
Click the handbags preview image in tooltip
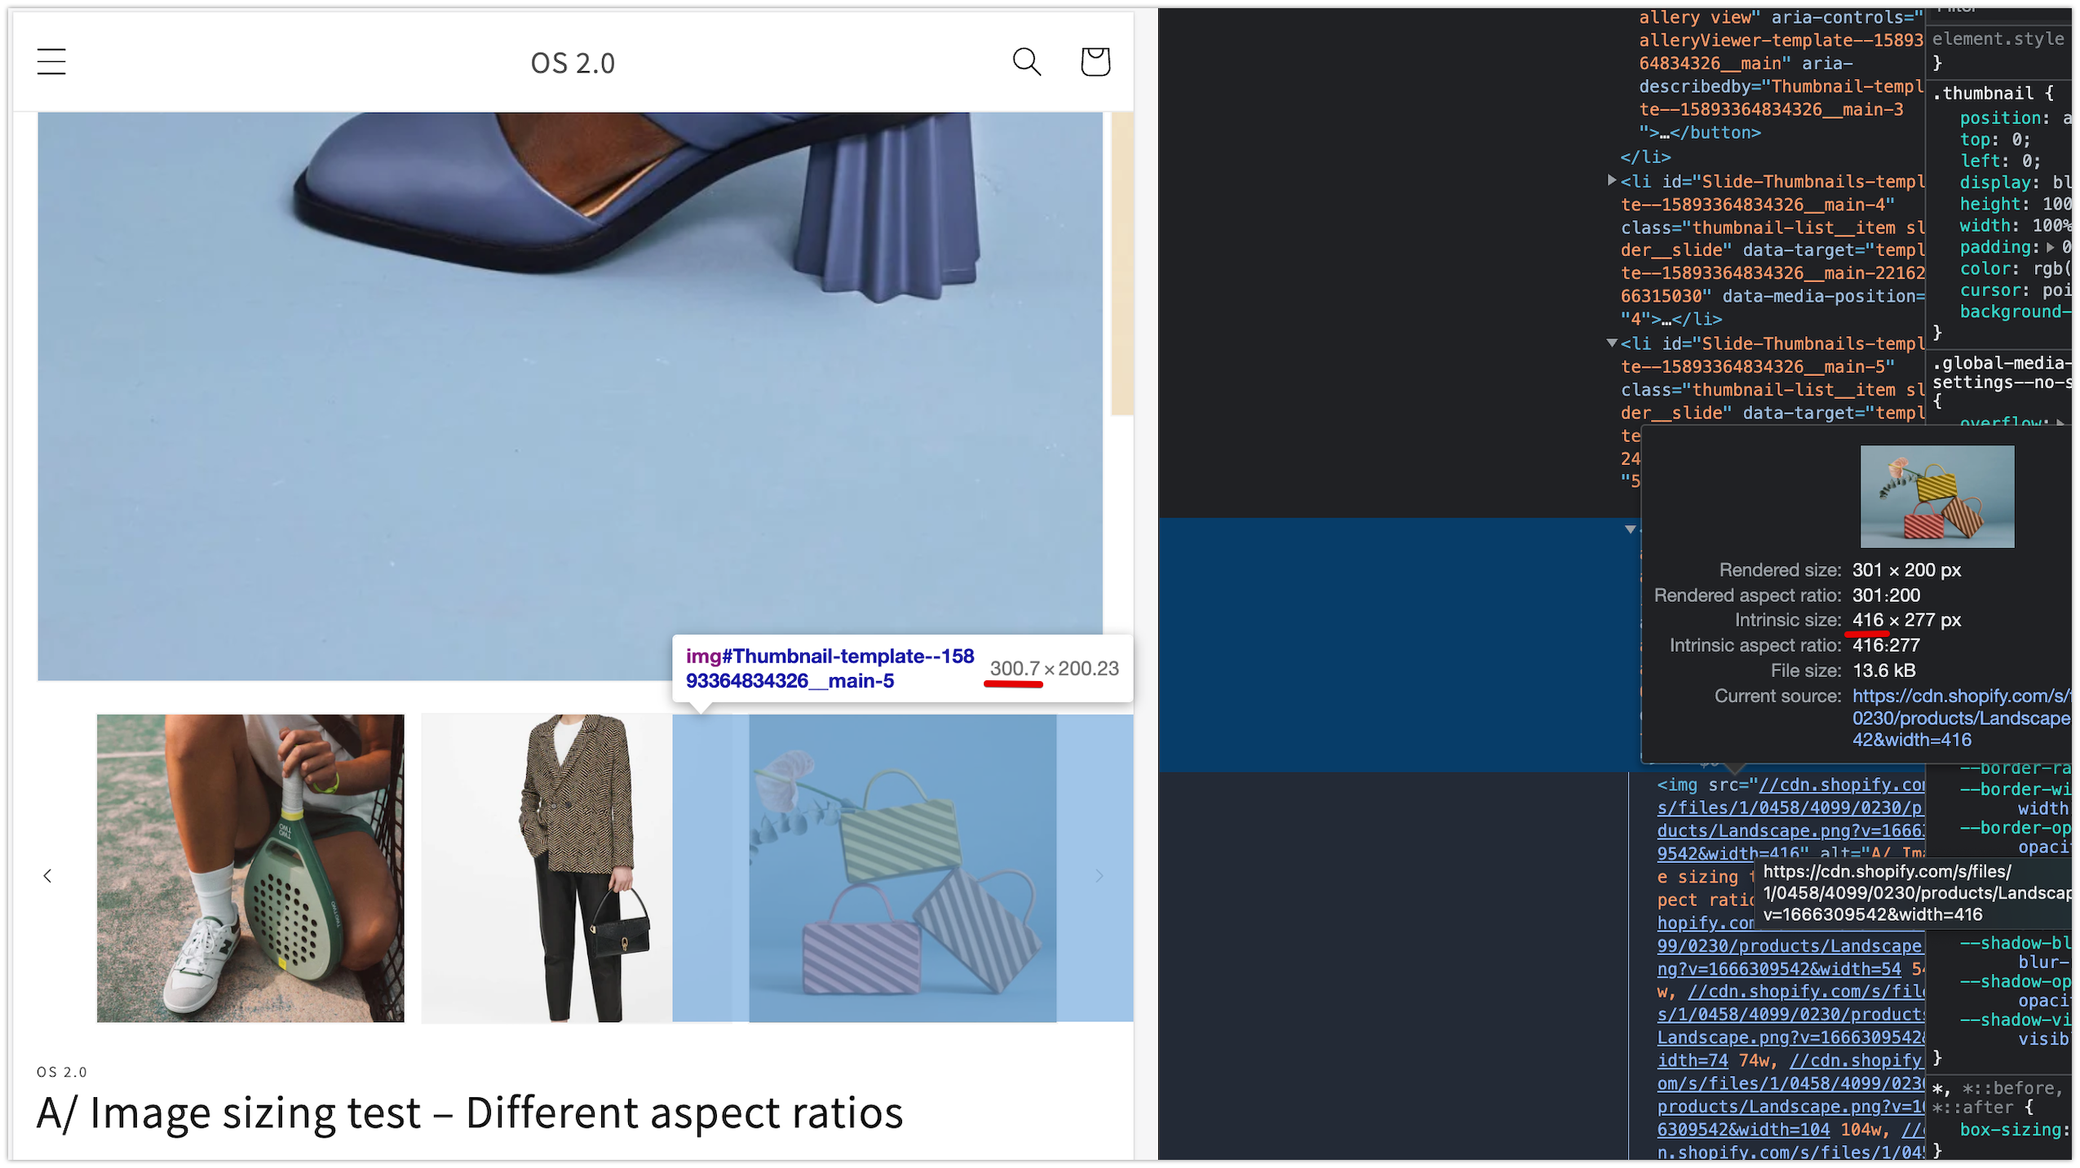tap(1936, 497)
